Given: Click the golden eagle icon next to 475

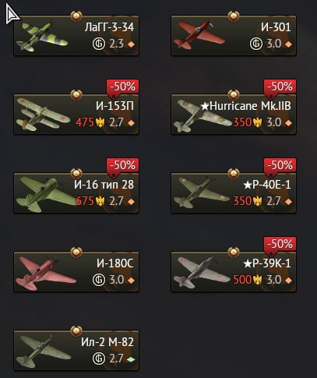Looking at the screenshot, I should [100, 122].
